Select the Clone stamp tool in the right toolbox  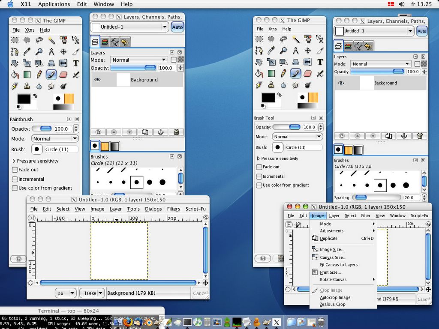[271, 85]
